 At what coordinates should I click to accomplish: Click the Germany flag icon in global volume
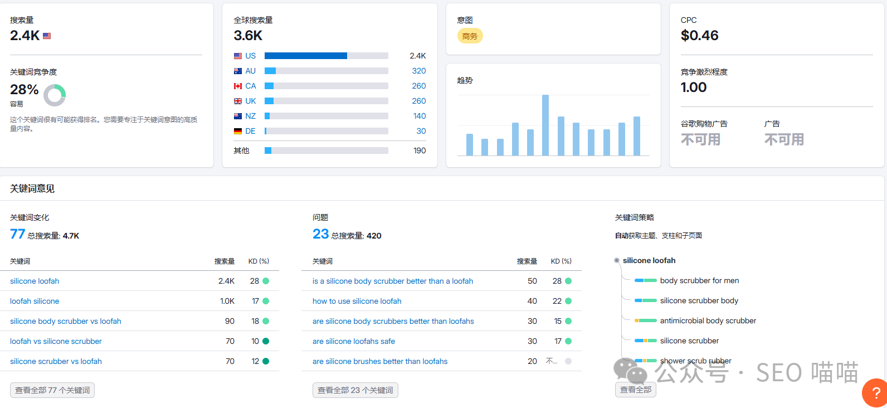[x=238, y=131]
